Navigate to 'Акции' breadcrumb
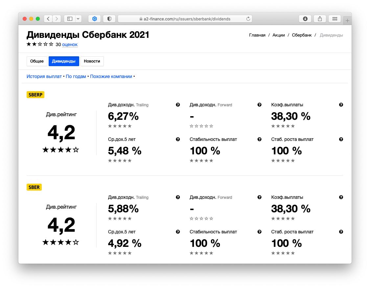Screen dimensions: 370x288 point(279,35)
